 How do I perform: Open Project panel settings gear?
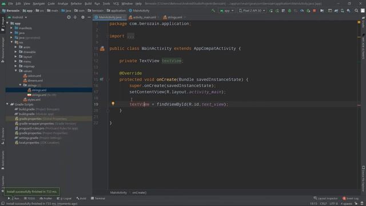click(83, 17)
